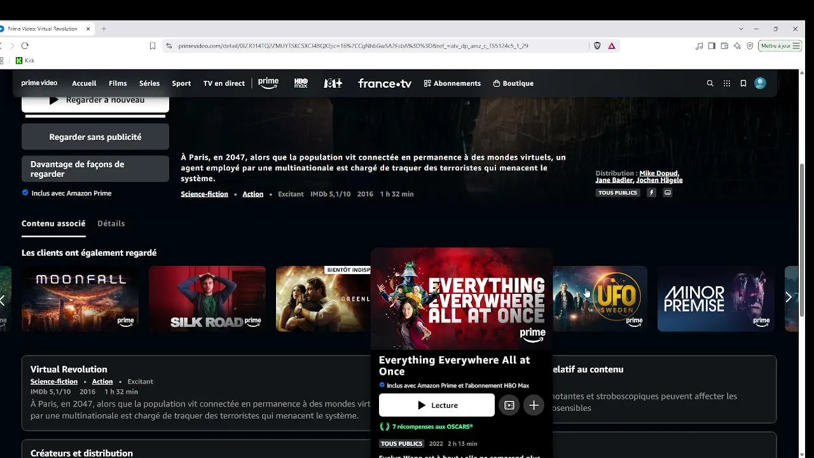
Task: Click the 7 récompenses aux OSCARS text
Action: point(432,427)
